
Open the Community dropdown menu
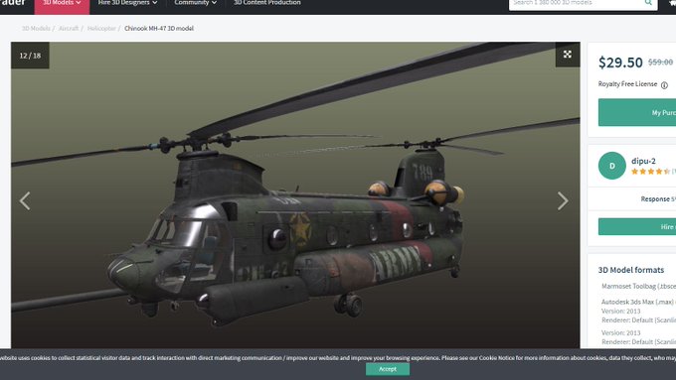tap(195, 3)
